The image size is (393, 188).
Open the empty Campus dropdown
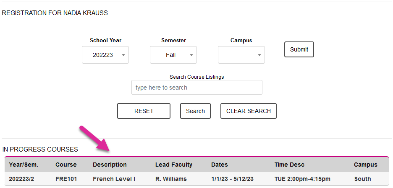tap(241, 55)
